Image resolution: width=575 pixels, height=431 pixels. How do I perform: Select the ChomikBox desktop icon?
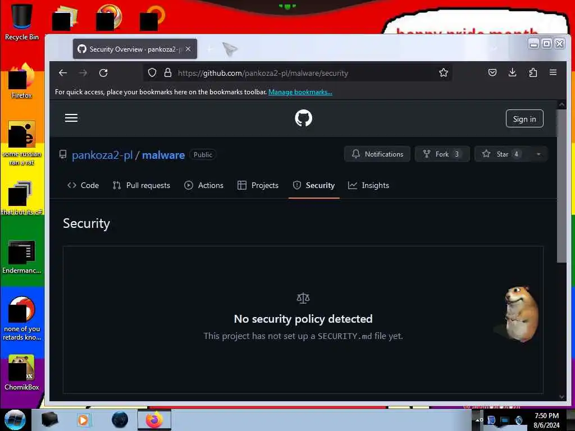(22, 373)
